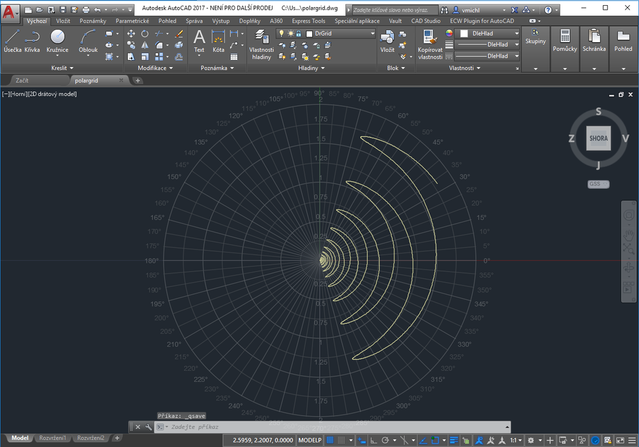This screenshot has height=447, width=639.
Task: Toggle 2D object snap in status bar
Action: tap(435, 440)
